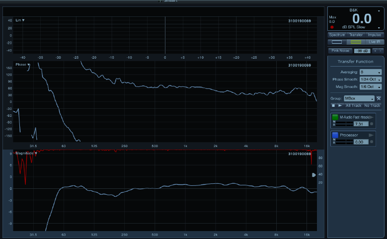Image resolution: width=387 pixels, height=239 pixels.
Task: Toggle the Pink Noise generator
Action: (x=340, y=51)
